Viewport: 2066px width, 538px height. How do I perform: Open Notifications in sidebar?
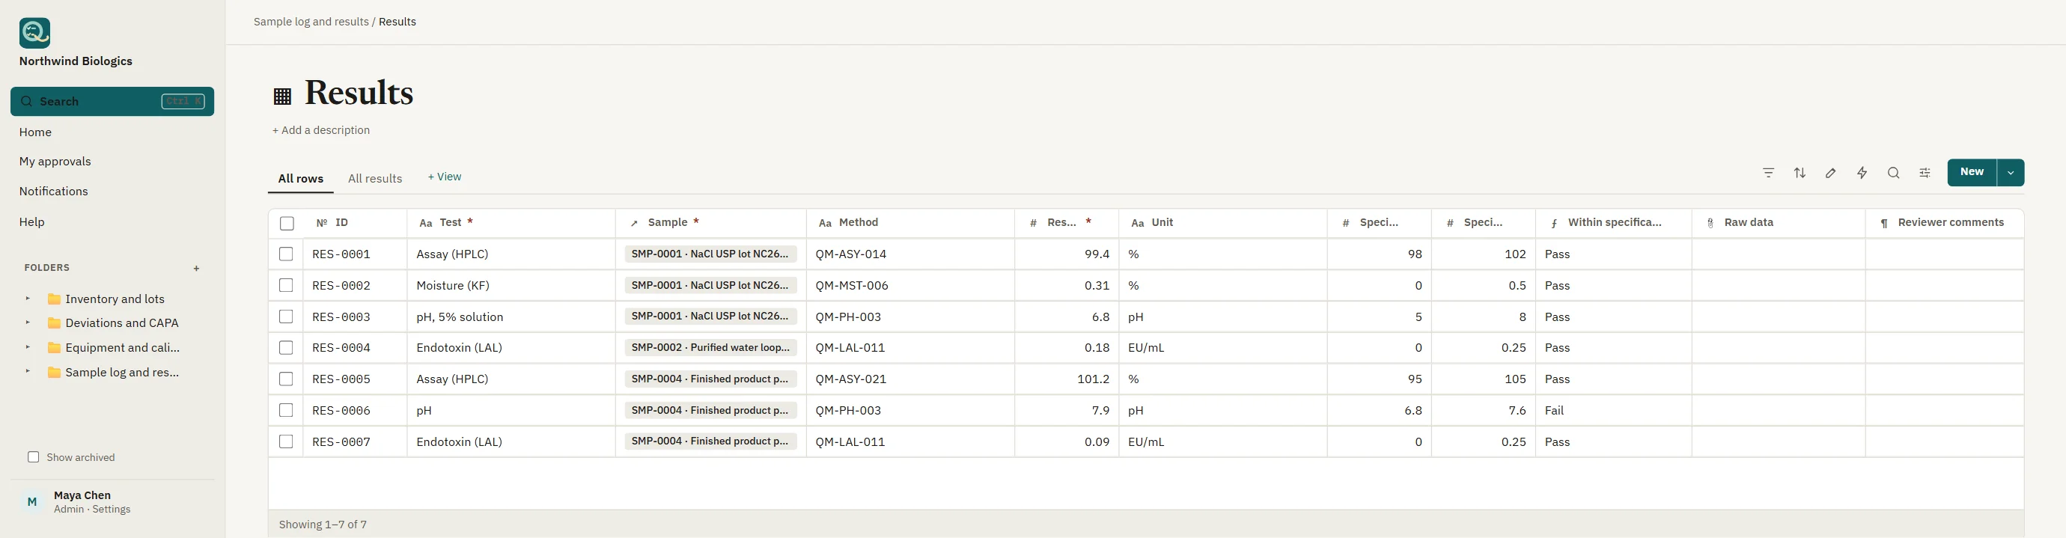pos(54,191)
